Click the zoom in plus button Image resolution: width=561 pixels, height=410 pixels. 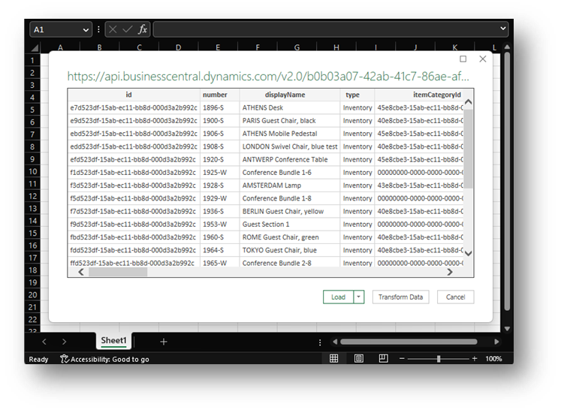pyautogui.click(x=475, y=358)
